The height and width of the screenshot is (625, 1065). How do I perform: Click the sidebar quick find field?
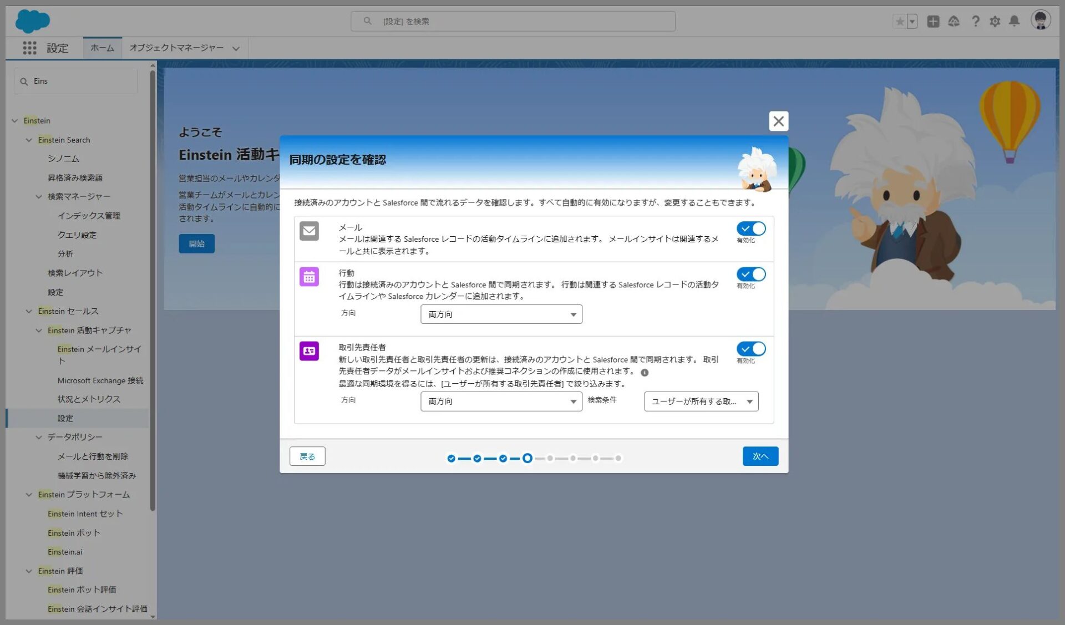[x=75, y=82]
